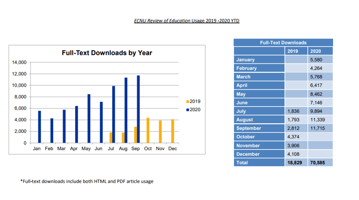Image resolution: width=359 pixels, height=200 pixels.
Task: Click the orange 2019 legend swatch
Action: tap(188, 102)
